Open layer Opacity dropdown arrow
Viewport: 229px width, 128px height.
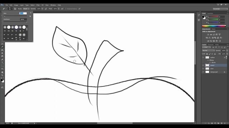(x=227, y=50)
